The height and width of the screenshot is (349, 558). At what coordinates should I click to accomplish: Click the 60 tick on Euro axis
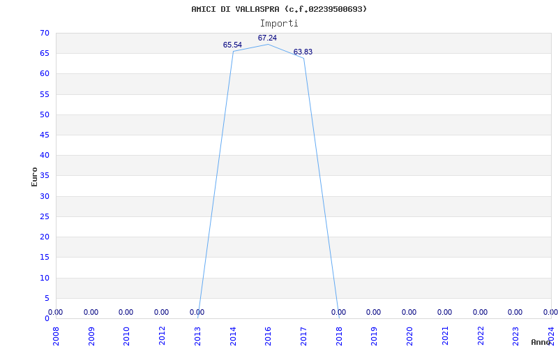45,74
